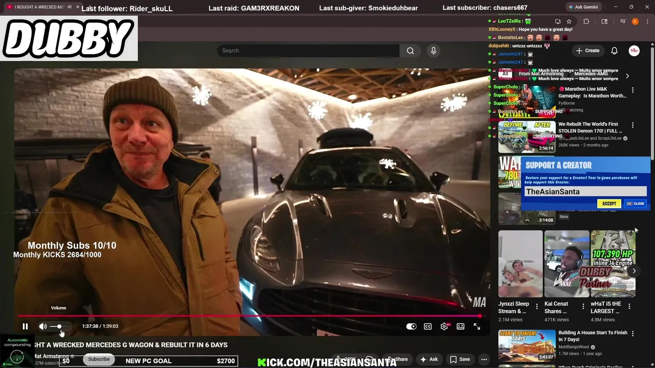Open options for Marathon Live video
655x368 pixels.
pos(632,90)
